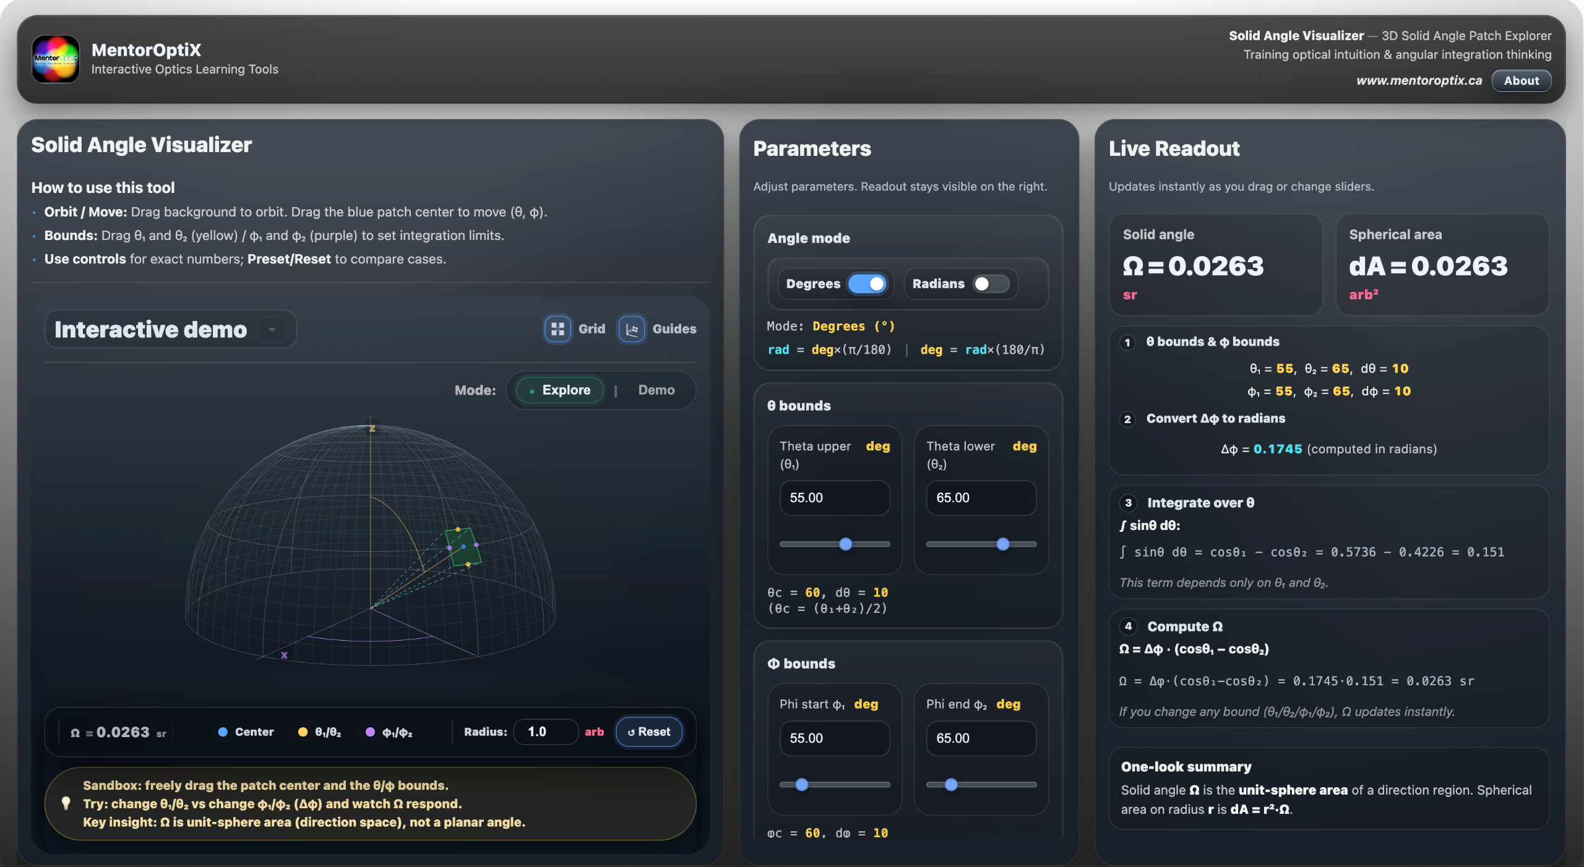Image resolution: width=1584 pixels, height=867 pixels.
Task: Open the About button
Action: 1521,81
